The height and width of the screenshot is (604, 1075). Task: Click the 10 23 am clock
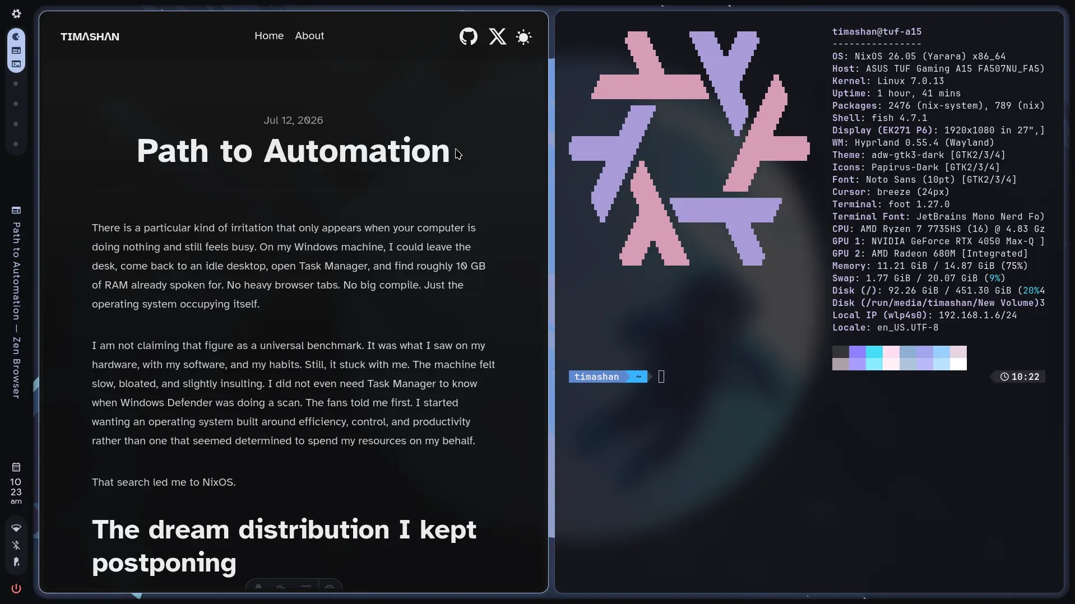pyautogui.click(x=16, y=491)
